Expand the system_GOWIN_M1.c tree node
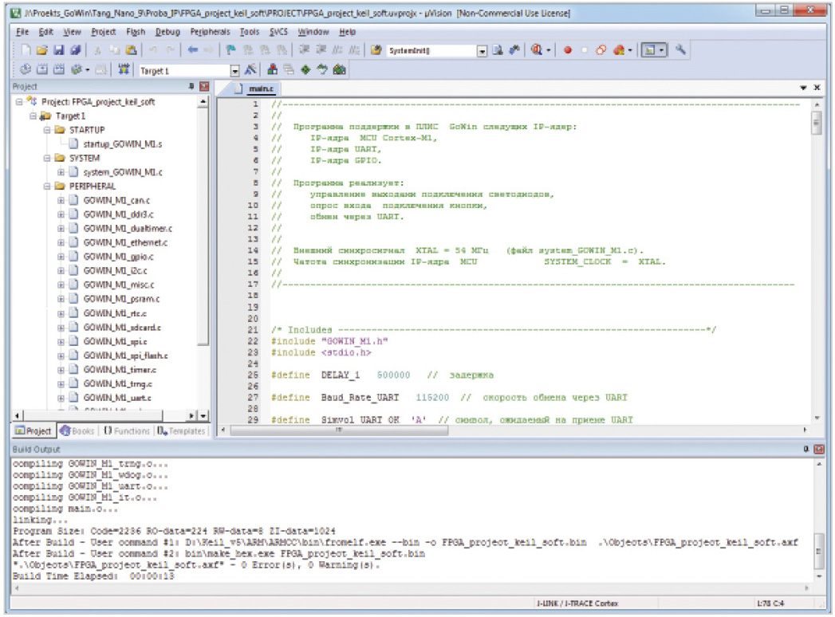835x617 pixels. point(61,172)
